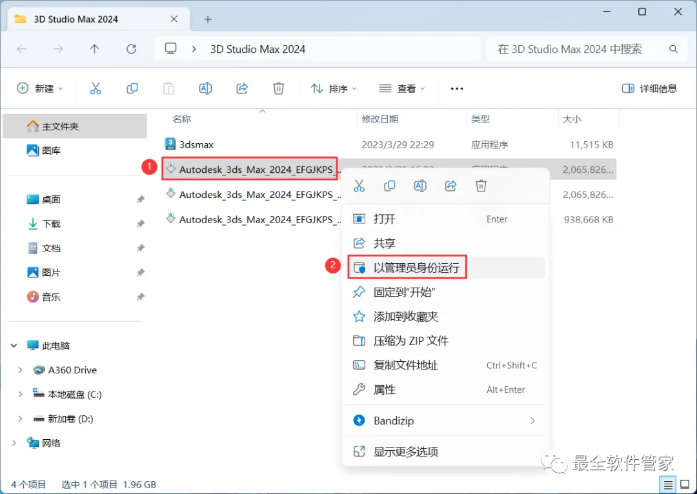Go up one folder level
Image resolution: width=697 pixels, height=494 pixels.
click(94, 49)
